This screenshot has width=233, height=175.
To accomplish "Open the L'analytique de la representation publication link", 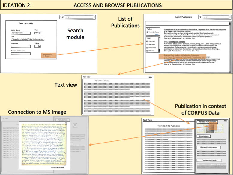I will [x=195, y=29].
